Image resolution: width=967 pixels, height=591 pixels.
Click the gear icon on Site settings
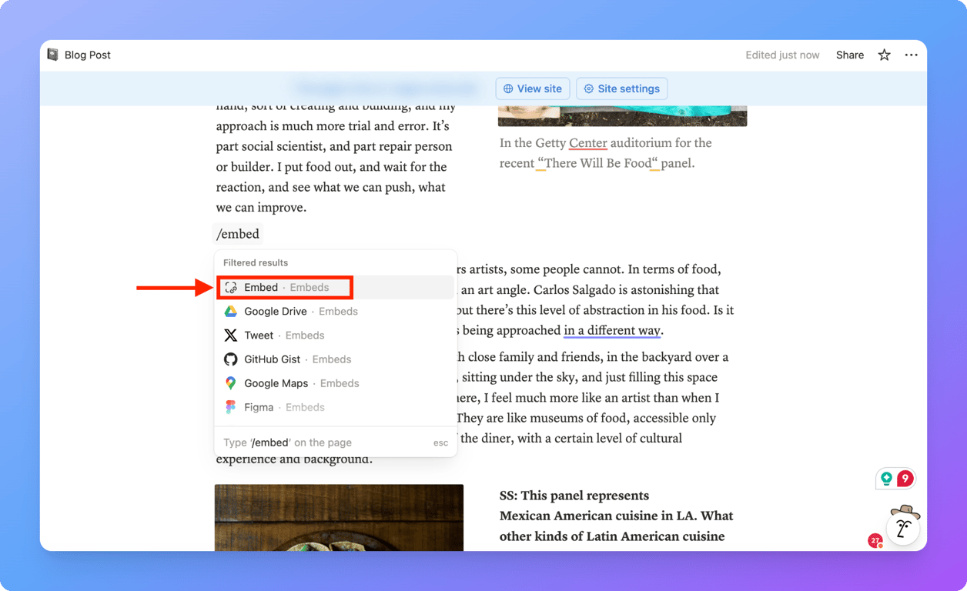(588, 88)
